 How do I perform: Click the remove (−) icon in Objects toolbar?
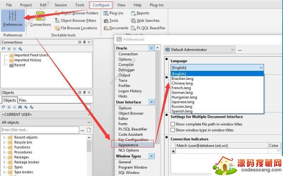coord(14,107)
